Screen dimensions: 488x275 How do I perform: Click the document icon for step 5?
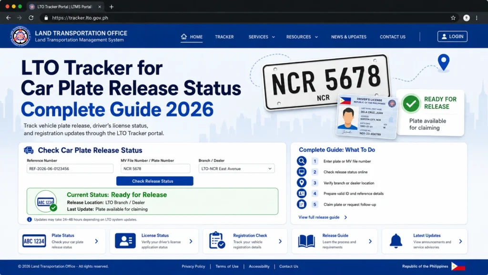301,204
